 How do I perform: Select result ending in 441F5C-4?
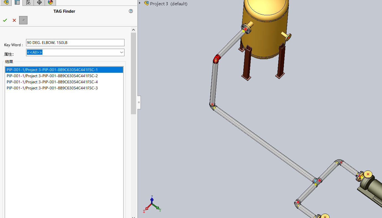coord(64,82)
